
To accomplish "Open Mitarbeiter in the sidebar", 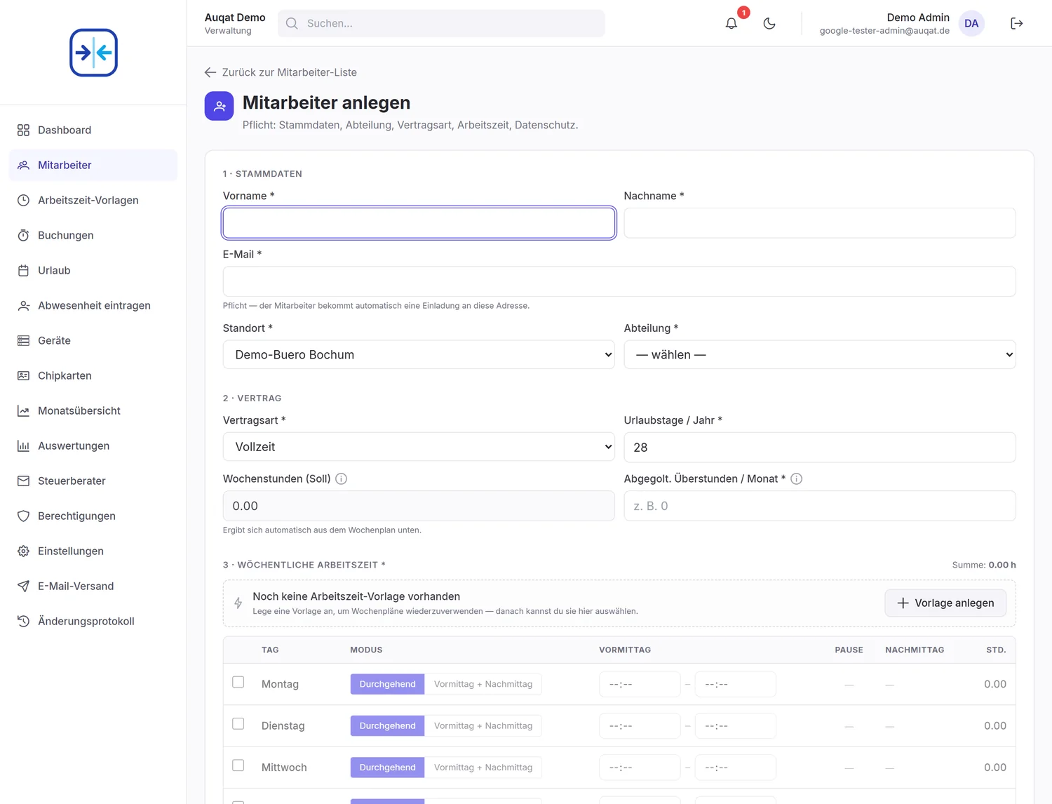I will coord(93,166).
